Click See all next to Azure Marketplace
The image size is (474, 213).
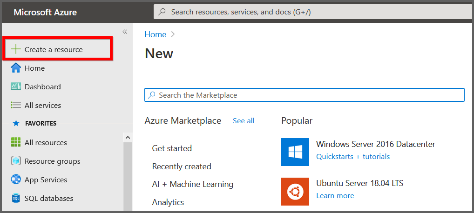[x=244, y=121]
